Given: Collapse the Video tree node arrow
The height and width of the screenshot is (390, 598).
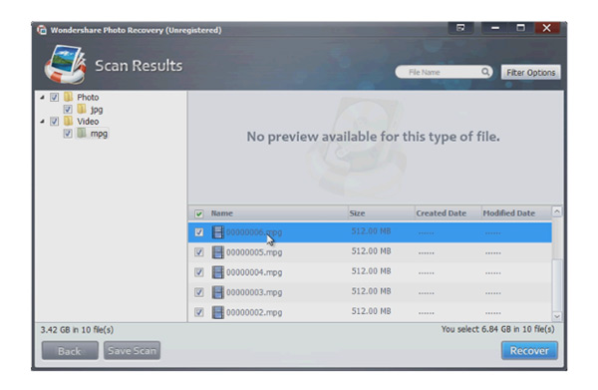Looking at the screenshot, I should click(x=42, y=122).
